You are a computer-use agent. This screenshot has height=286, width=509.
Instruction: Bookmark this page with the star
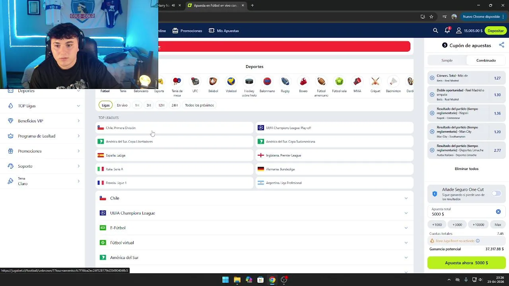pos(431,17)
